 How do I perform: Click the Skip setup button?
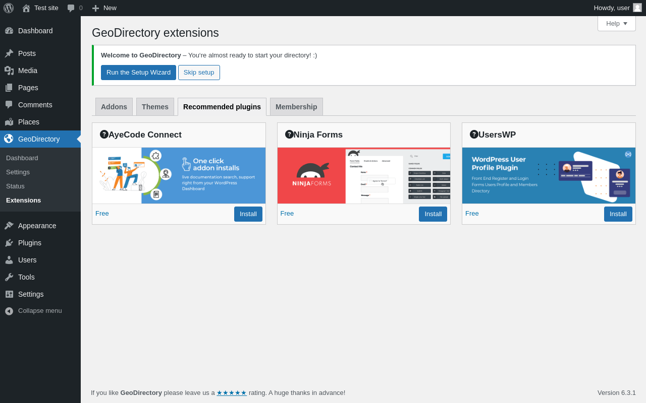[x=199, y=73]
